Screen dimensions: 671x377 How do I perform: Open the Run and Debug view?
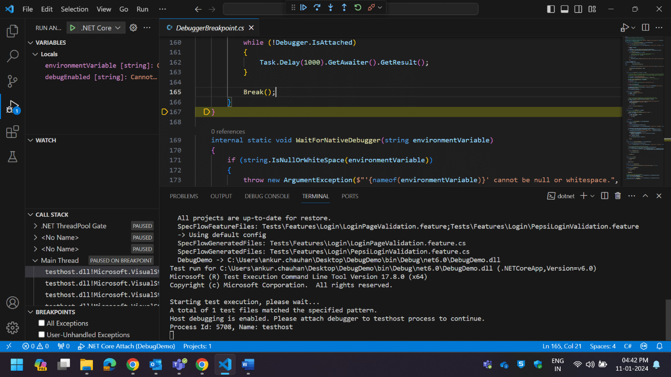coord(12,106)
